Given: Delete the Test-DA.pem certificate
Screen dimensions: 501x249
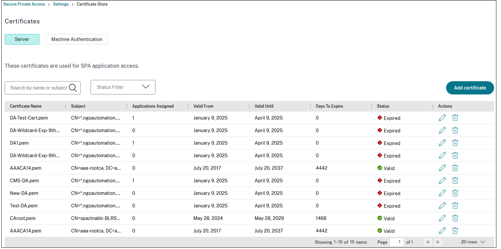Looking at the screenshot, I should click(455, 205).
